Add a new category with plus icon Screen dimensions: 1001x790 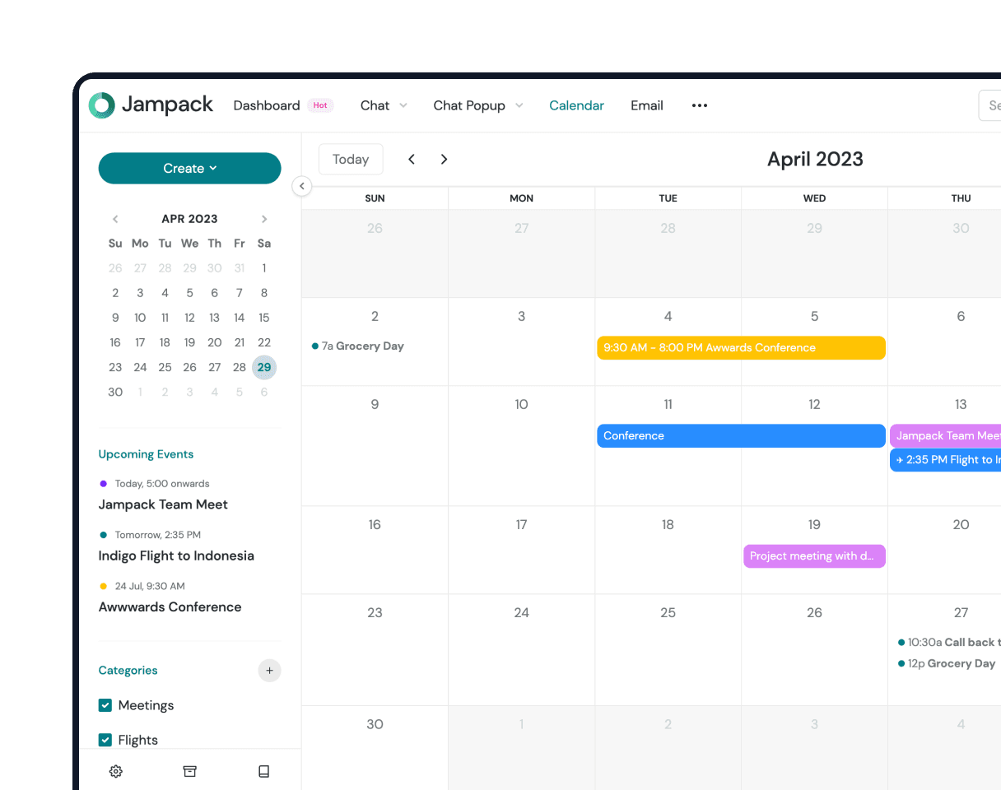pos(269,671)
